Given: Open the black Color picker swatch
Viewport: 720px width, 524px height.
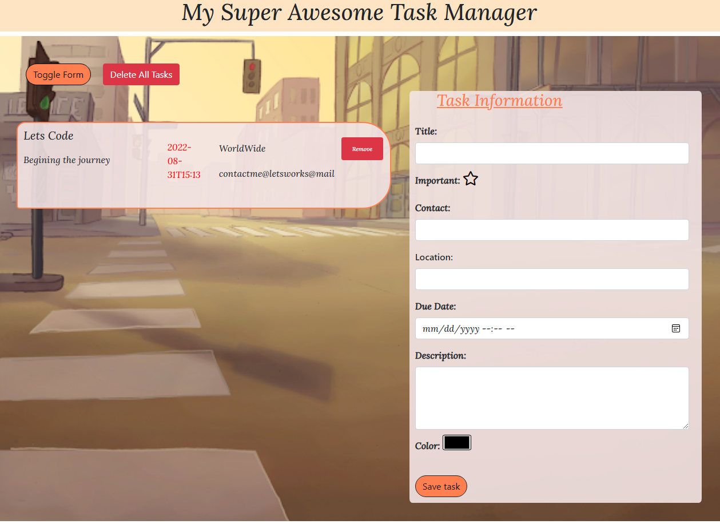Looking at the screenshot, I should 457,443.
